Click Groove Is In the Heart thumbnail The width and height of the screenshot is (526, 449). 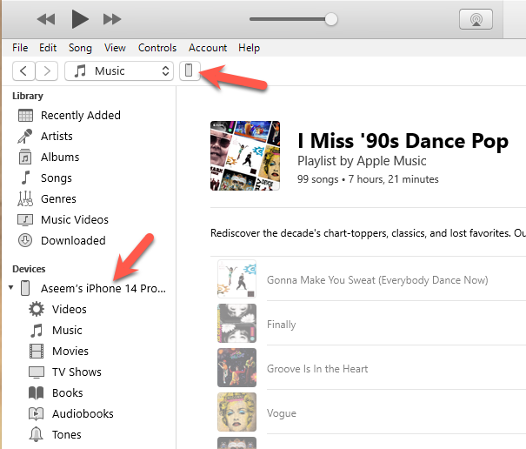(x=236, y=367)
